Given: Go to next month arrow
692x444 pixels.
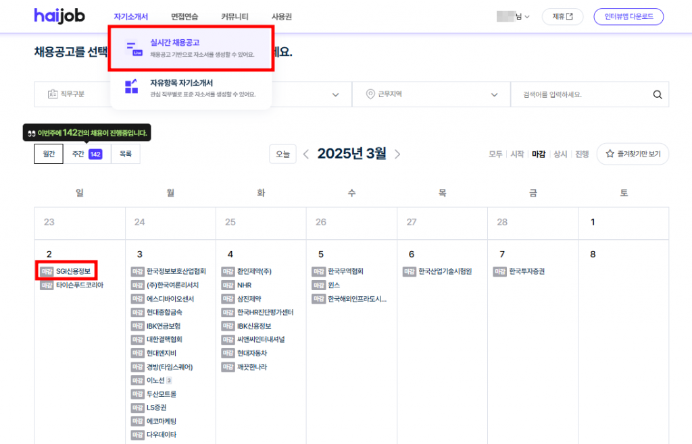Looking at the screenshot, I should click(397, 154).
